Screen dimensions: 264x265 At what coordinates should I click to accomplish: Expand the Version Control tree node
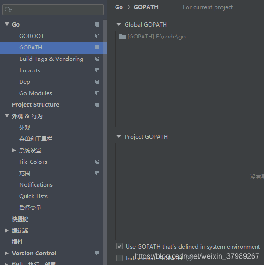coord(7,254)
